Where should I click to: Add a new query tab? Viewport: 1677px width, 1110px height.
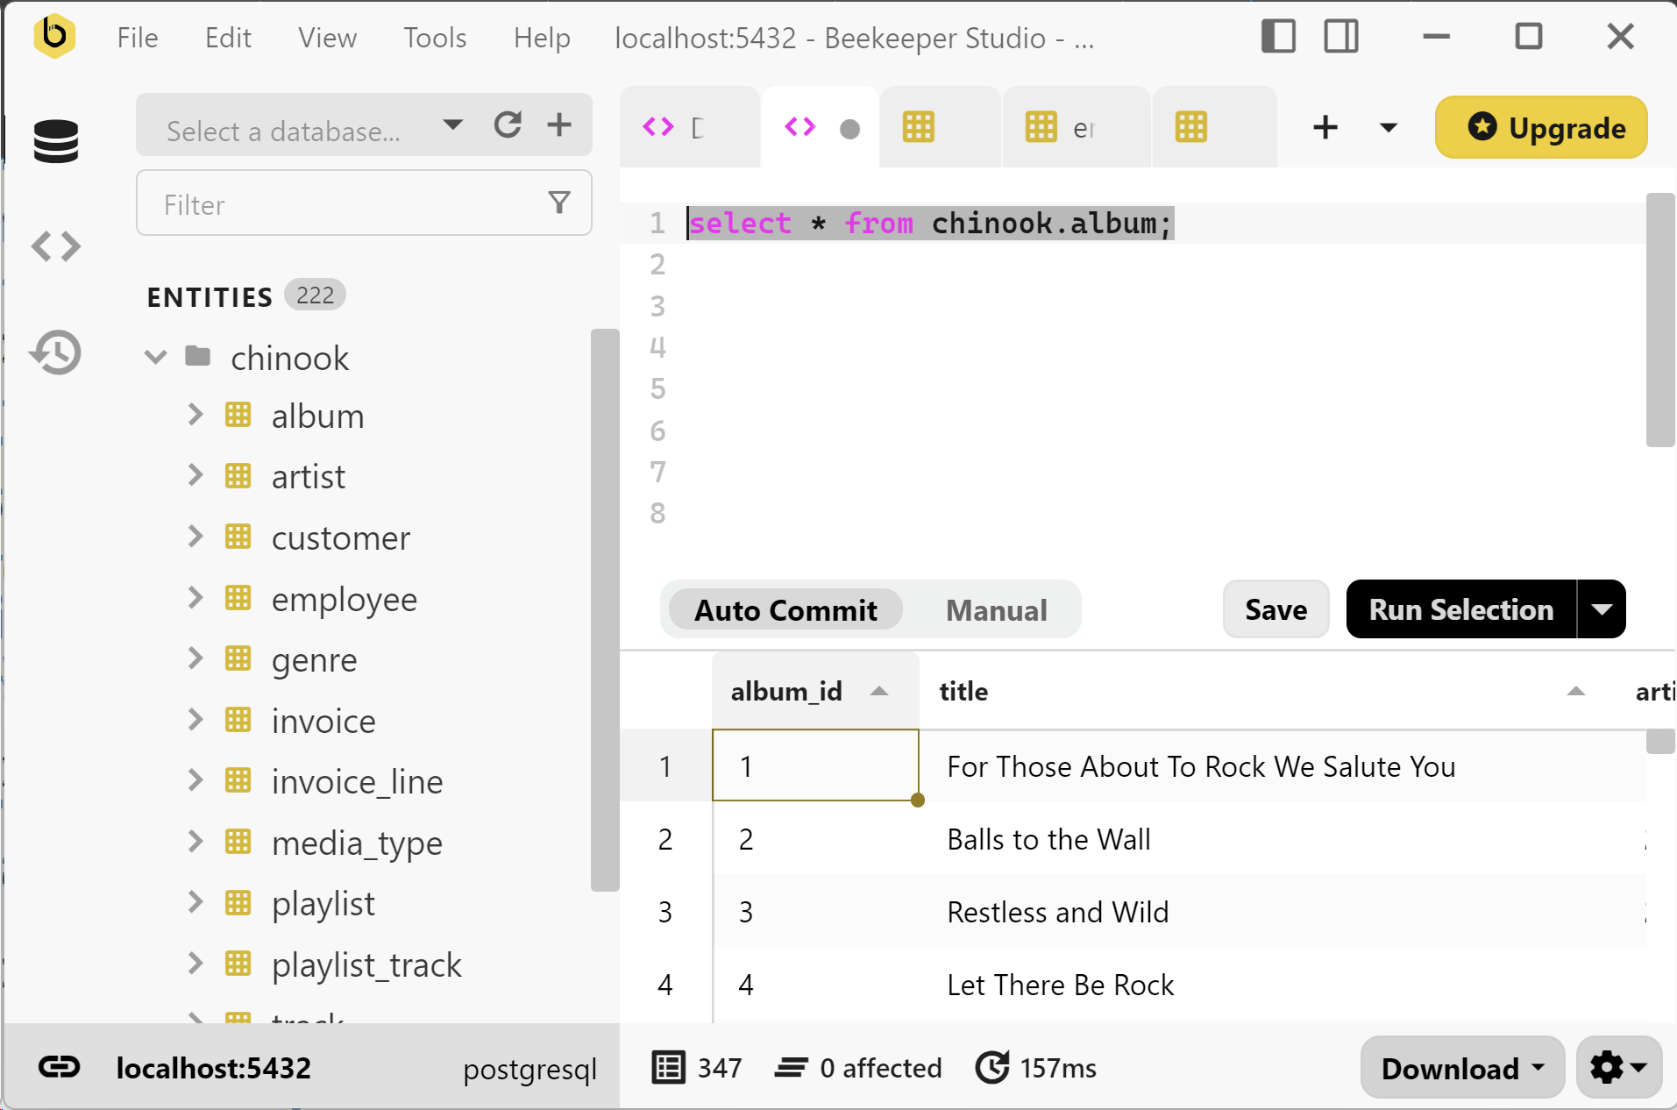coord(1325,127)
